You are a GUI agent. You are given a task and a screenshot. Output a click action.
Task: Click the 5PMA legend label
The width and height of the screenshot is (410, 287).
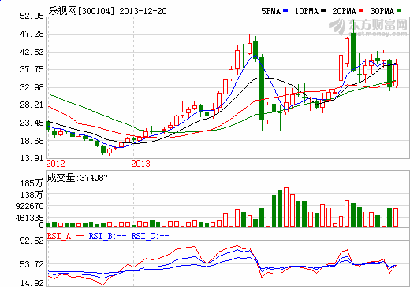(271, 11)
